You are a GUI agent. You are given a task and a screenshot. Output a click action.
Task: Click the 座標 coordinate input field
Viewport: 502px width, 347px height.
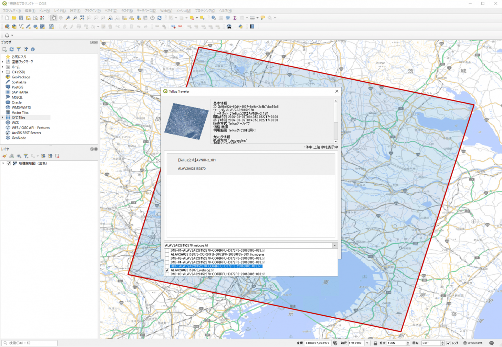click(318, 343)
